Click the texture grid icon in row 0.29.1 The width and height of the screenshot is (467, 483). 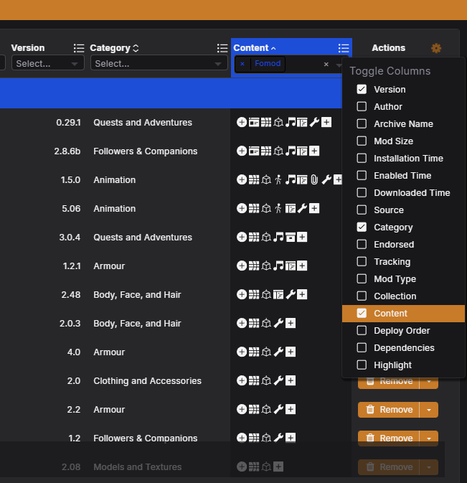click(x=266, y=122)
